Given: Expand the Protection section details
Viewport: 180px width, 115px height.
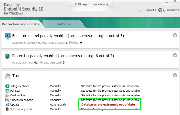Looking at the screenshot, I should pyautogui.click(x=175, y=55).
